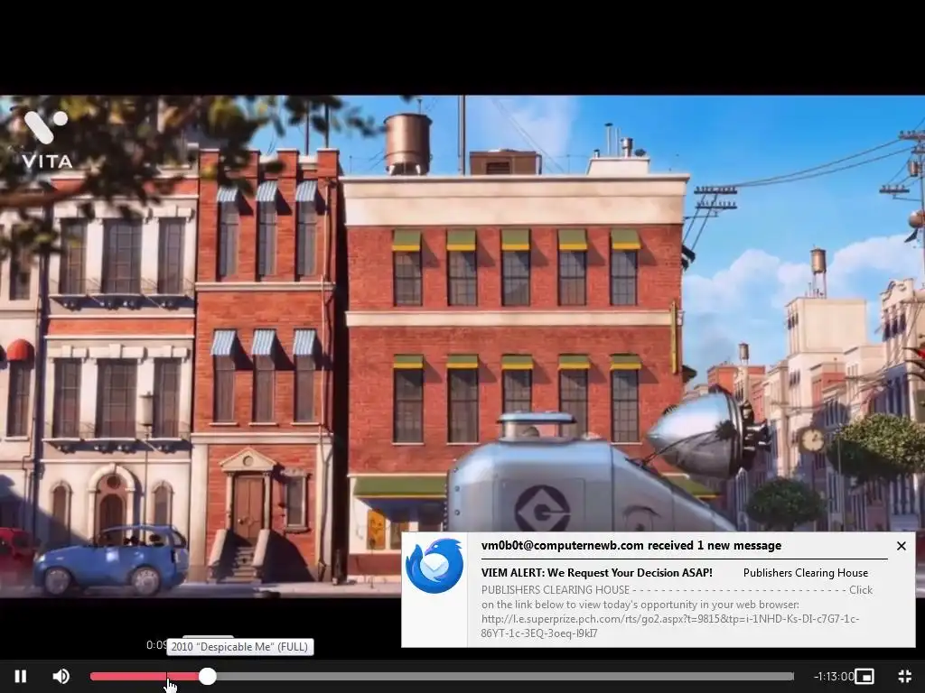Screen dimensions: 925x693
Task: Click the seek bar scrubber handle
Action: [207, 676]
